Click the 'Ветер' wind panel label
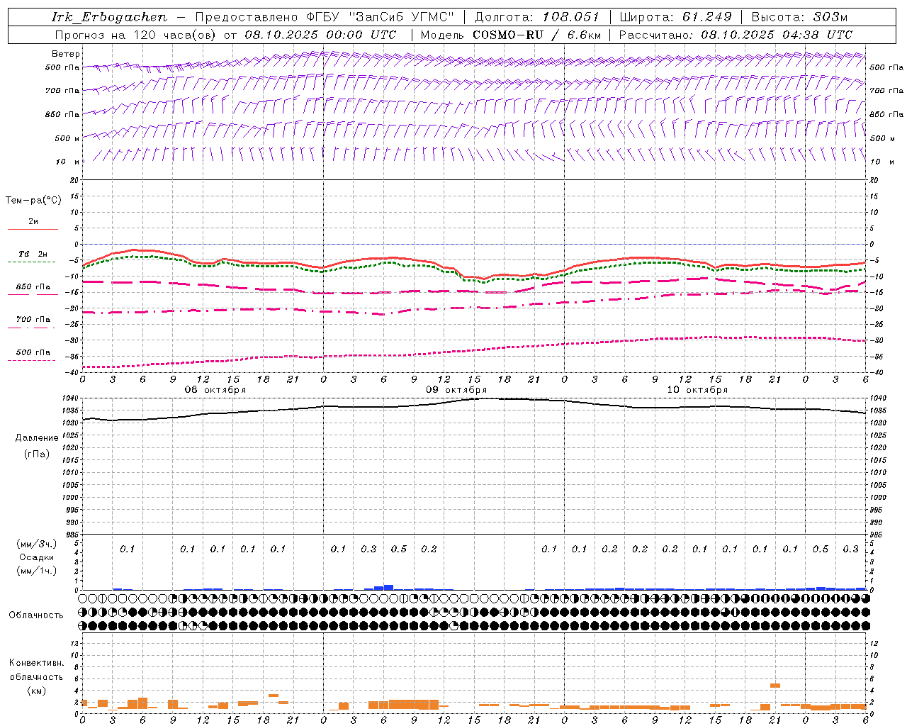907x726 pixels. point(66,54)
